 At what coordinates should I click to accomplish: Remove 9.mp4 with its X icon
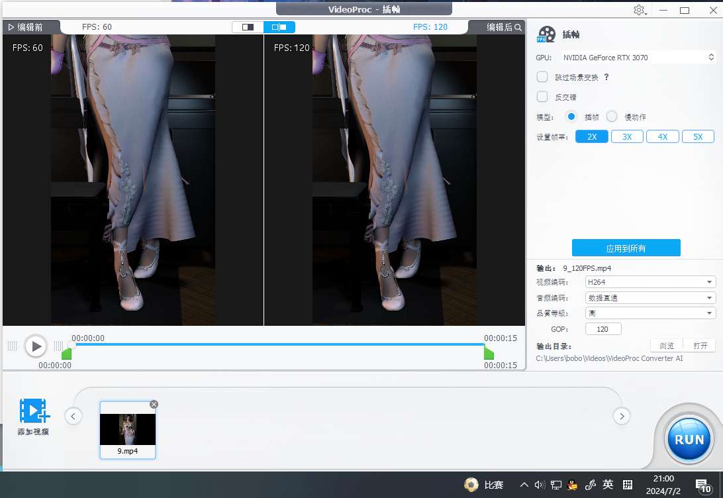[x=154, y=404]
